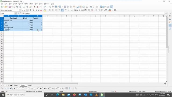The height and width of the screenshot is (97, 172).
Task: Open sidebar Functions fx panel icon
Action: point(170,29)
